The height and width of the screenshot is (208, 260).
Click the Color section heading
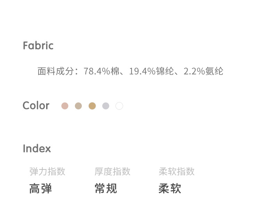[36, 106]
